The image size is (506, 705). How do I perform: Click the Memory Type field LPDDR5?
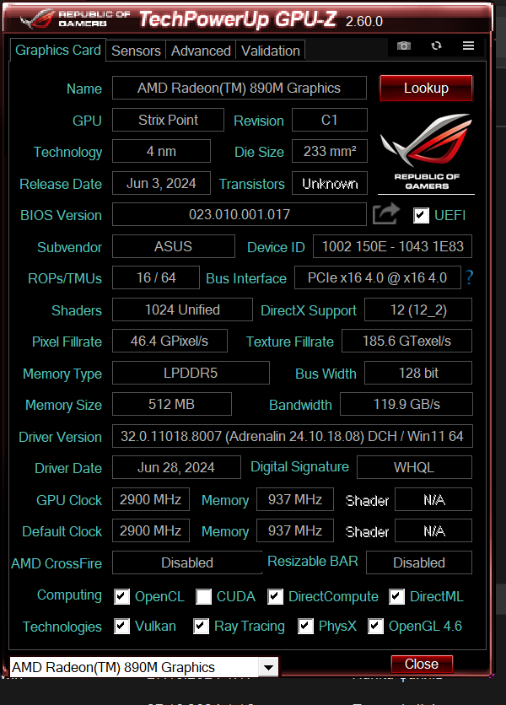point(191,373)
